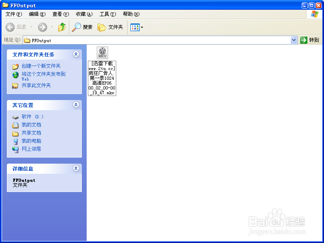Collapse the 文件和文件夹任务 panel

click(76, 54)
